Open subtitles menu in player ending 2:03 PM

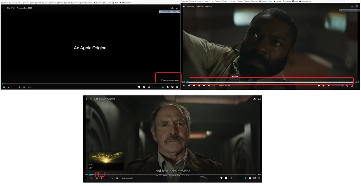(323, 86)
